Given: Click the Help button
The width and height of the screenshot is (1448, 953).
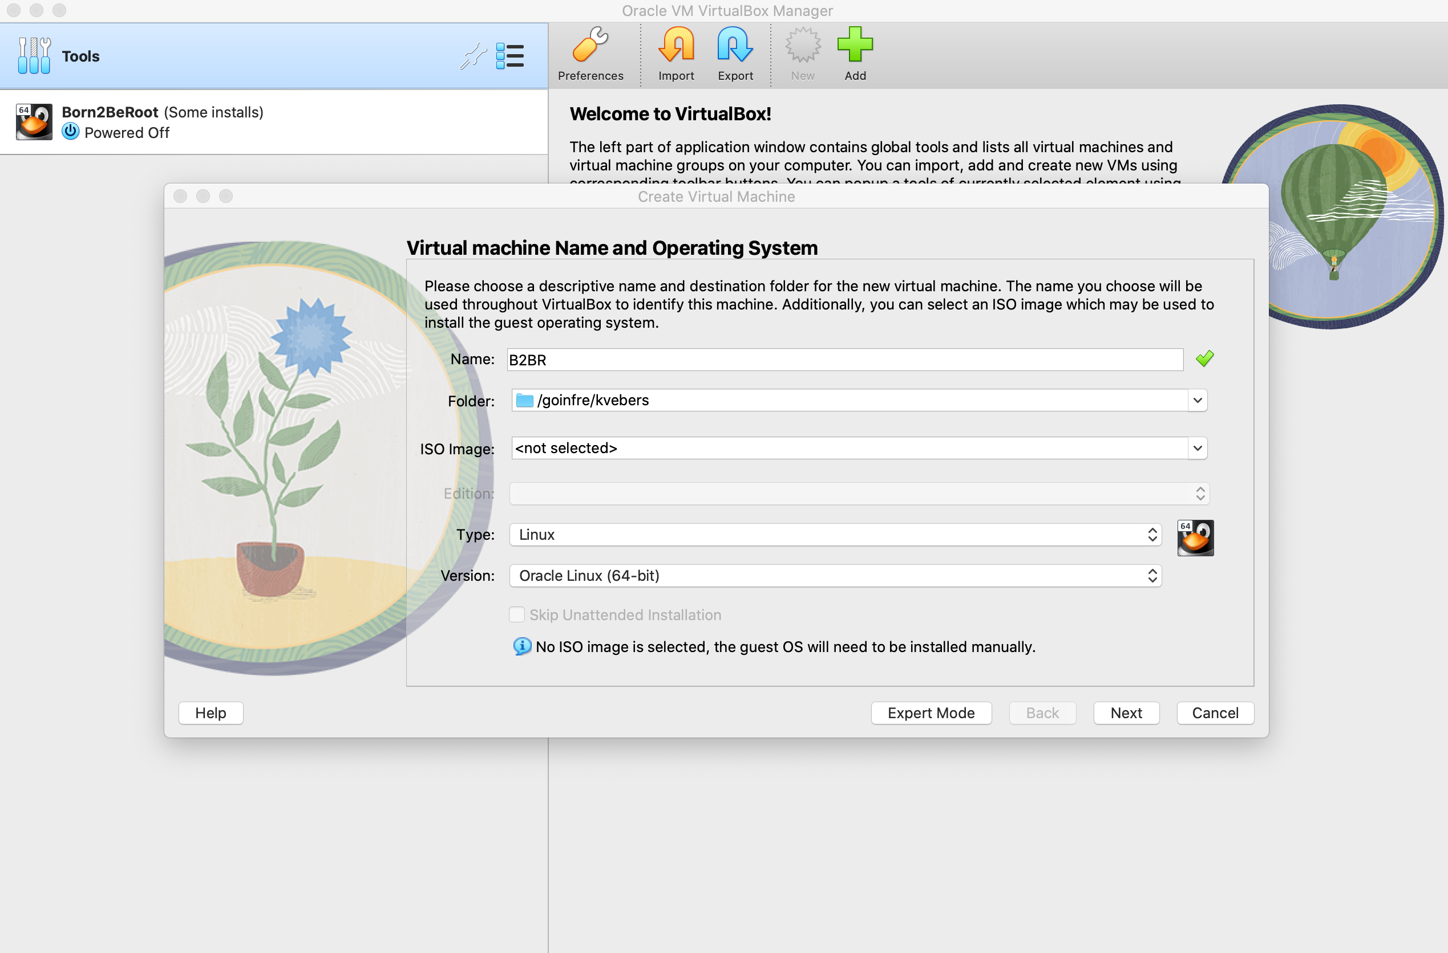Looking at the screenshot, I should (211, 713).
